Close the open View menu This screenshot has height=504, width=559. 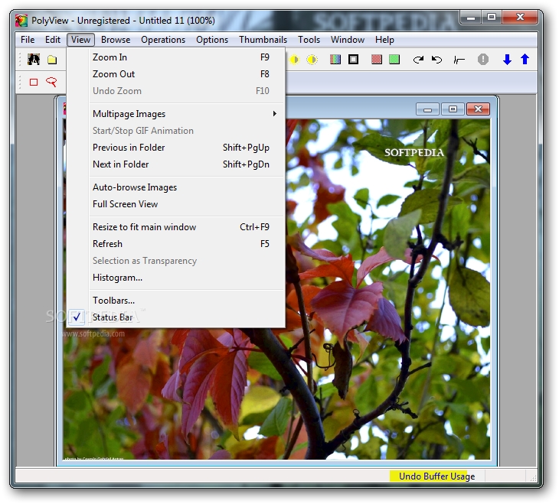(80, 40)
